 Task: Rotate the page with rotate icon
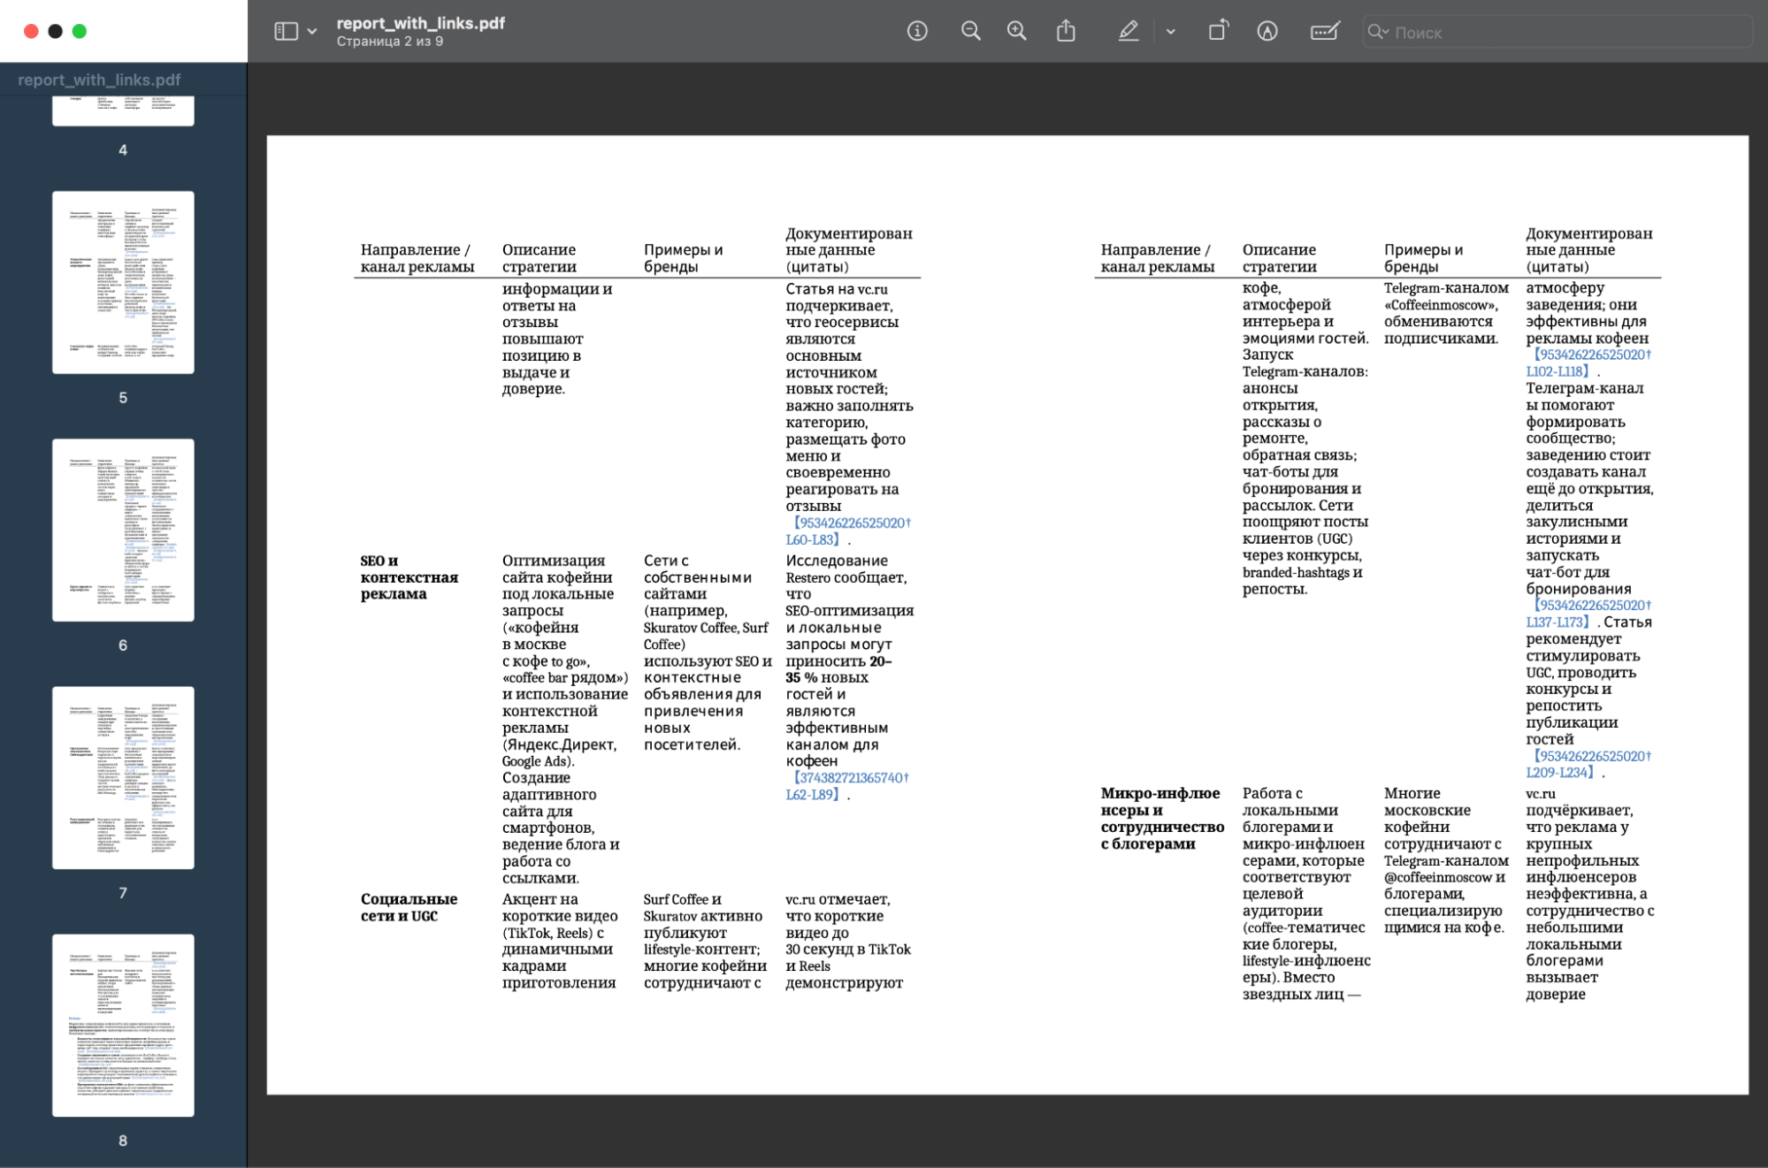1218,32
